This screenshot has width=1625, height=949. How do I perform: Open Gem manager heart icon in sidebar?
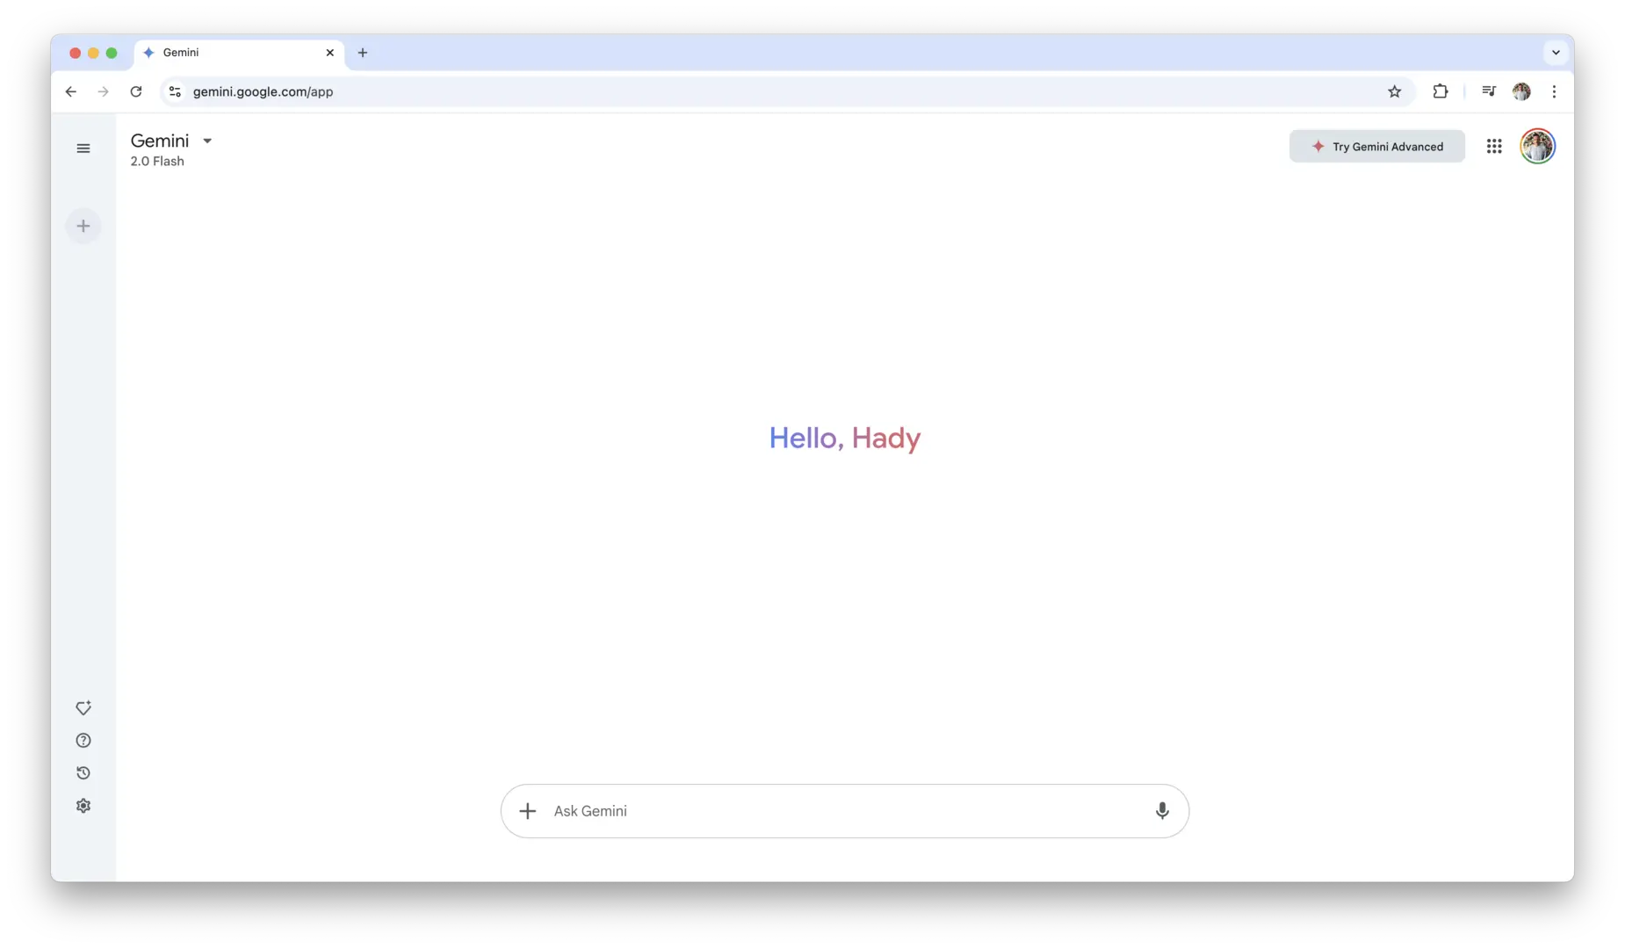(x=83, y=708)
